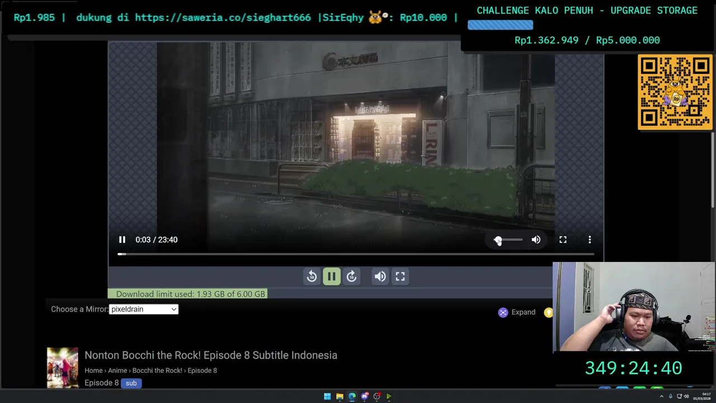Click the Rp1.362.949 / Rp5.000.000 goal text
Image resolution: width=716 pixels, height=403 pixels.
[587, 40]
